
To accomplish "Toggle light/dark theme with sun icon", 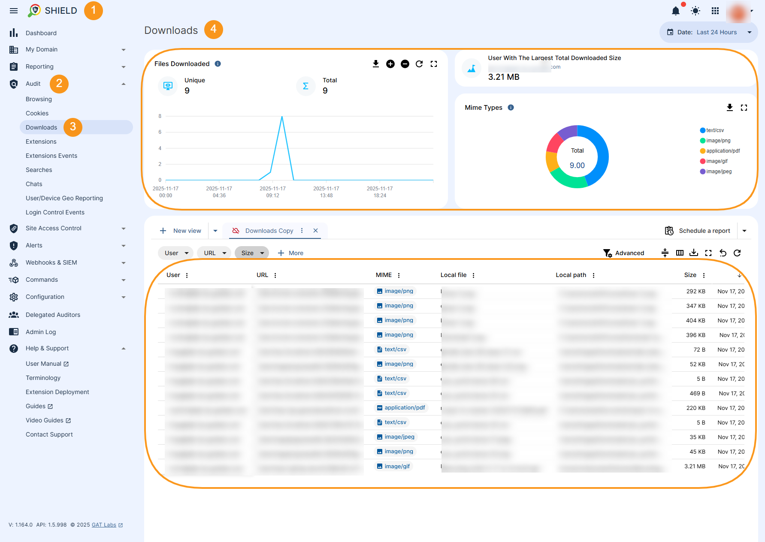I will [695, 11].
